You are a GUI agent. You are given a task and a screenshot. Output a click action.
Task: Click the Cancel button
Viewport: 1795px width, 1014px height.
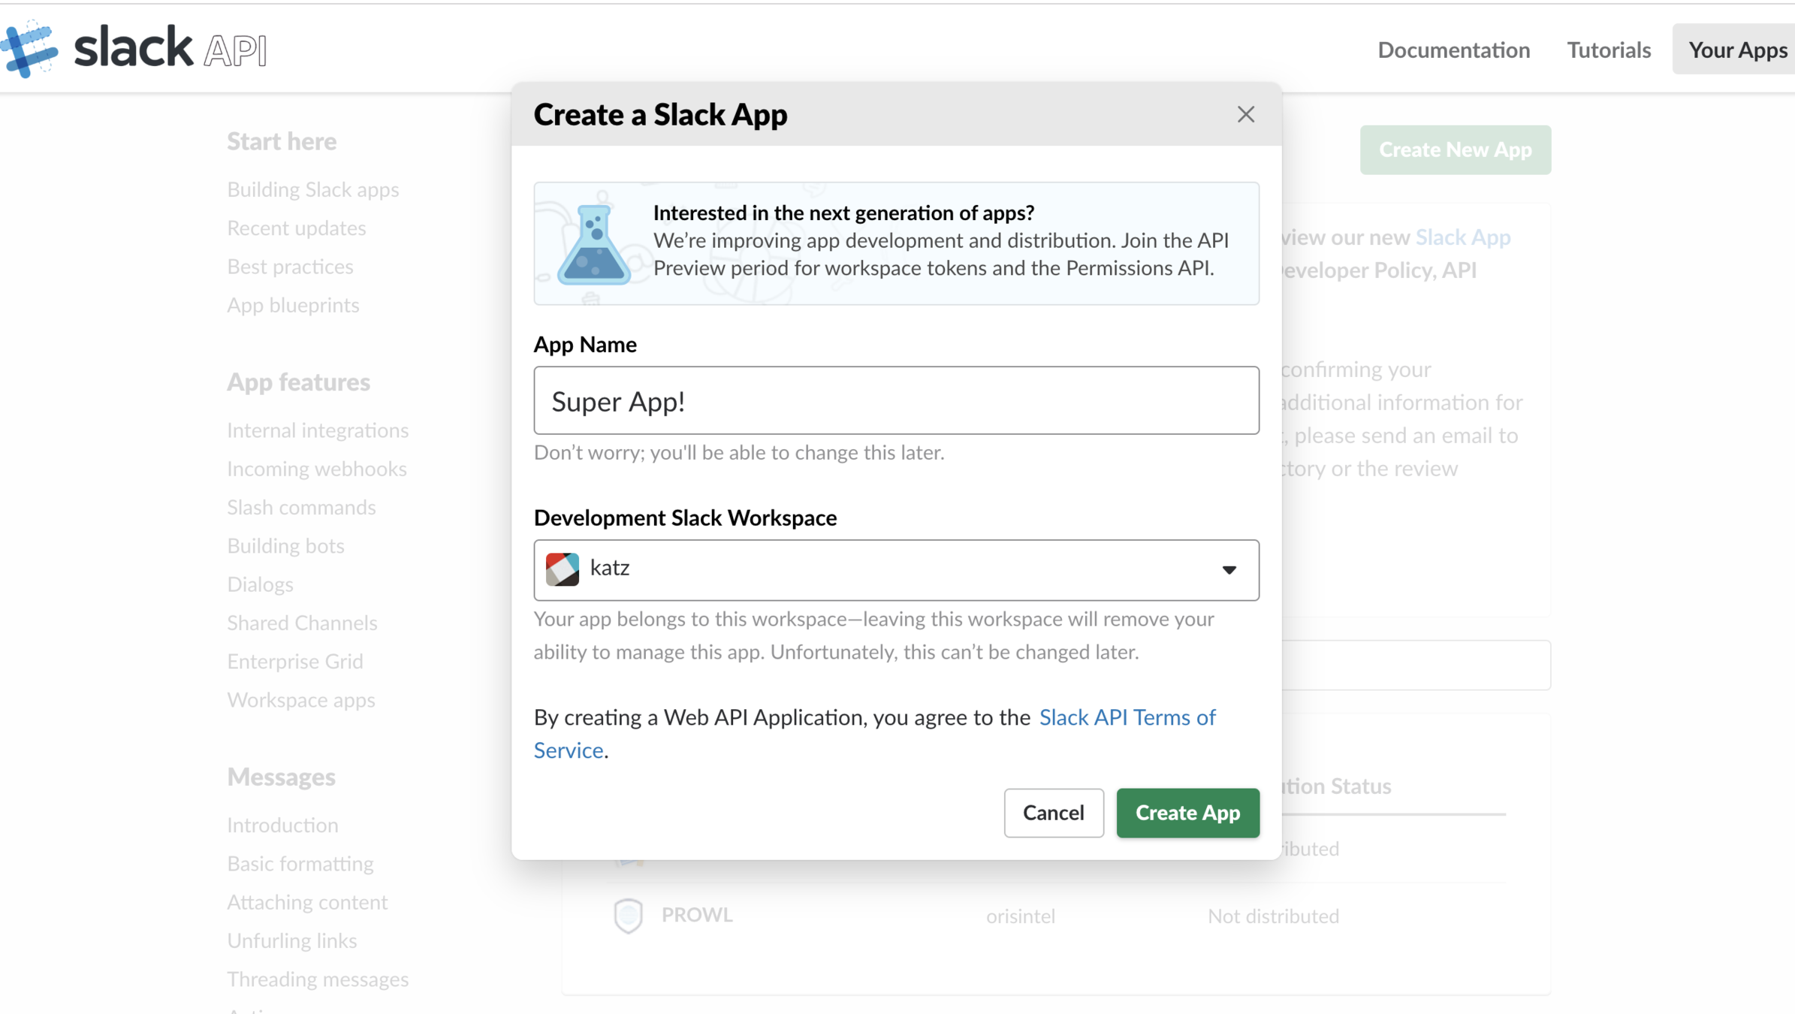(1053, 813)
